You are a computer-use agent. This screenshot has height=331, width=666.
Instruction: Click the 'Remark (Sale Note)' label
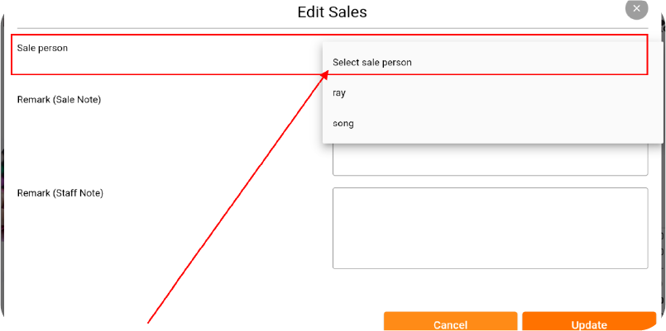click(x=59, y=100)
